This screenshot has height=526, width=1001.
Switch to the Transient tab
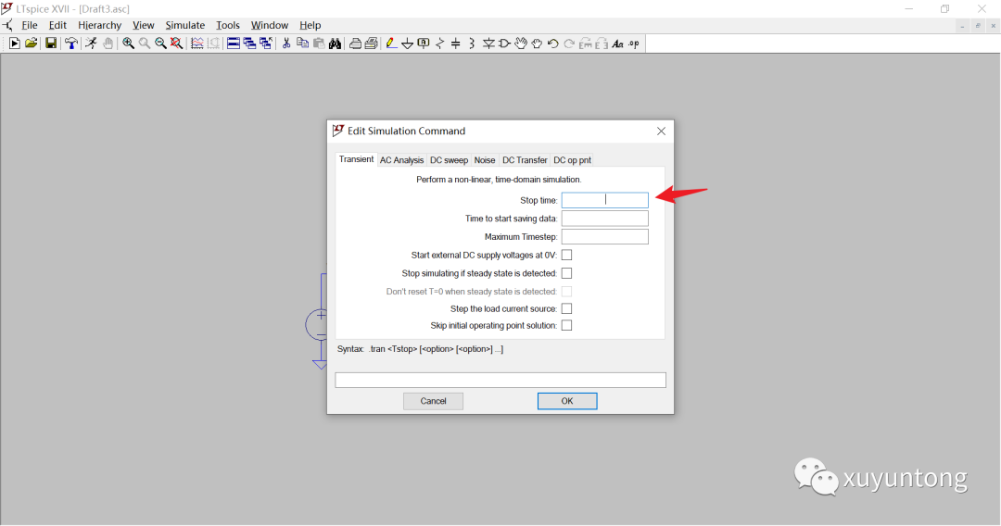[356, 159]
